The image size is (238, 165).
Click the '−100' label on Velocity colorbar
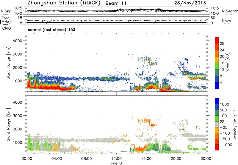[226, 133]
